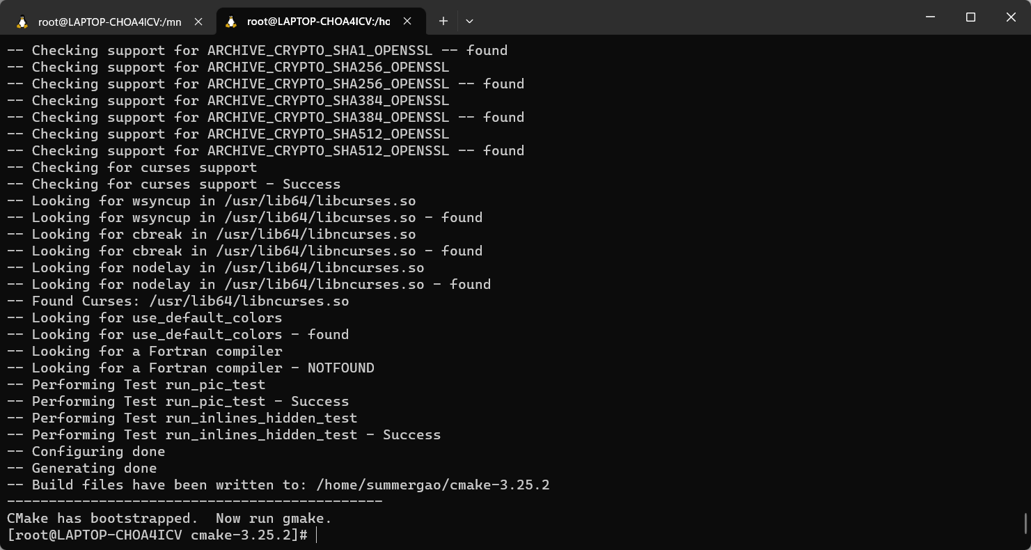Screen dimensions: 1031x550
Task: Click the 'Fortran compiler - NOTFOUND' line
Action: coord(191,368)
